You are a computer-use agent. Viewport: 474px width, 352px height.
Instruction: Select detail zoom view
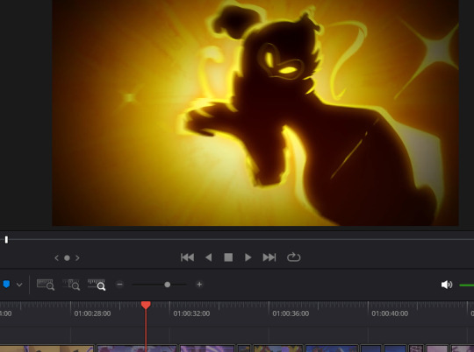71,285
